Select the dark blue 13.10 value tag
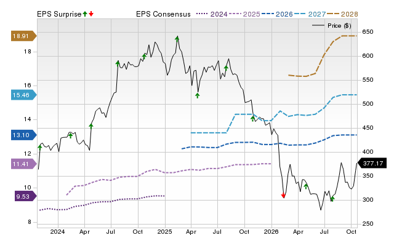Screen dimensions: 394x235 (23, 135)
